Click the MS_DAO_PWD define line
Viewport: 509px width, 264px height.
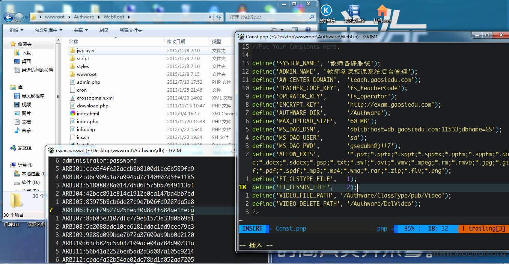coord(326,146)
